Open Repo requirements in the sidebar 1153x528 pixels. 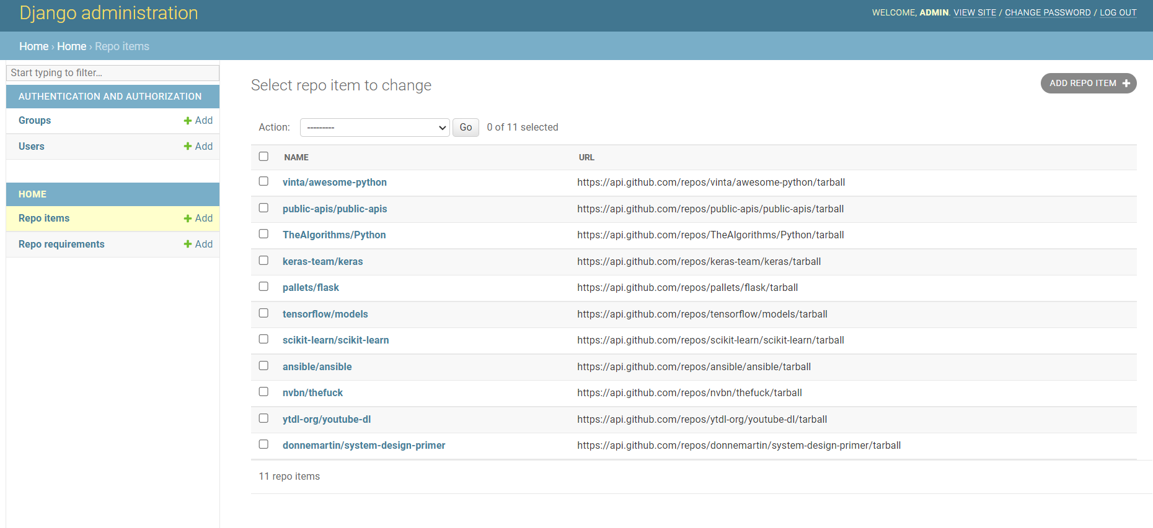coord(61,245)
